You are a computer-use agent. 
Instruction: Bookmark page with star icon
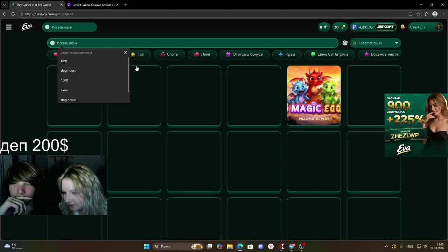tap(418, 14)
